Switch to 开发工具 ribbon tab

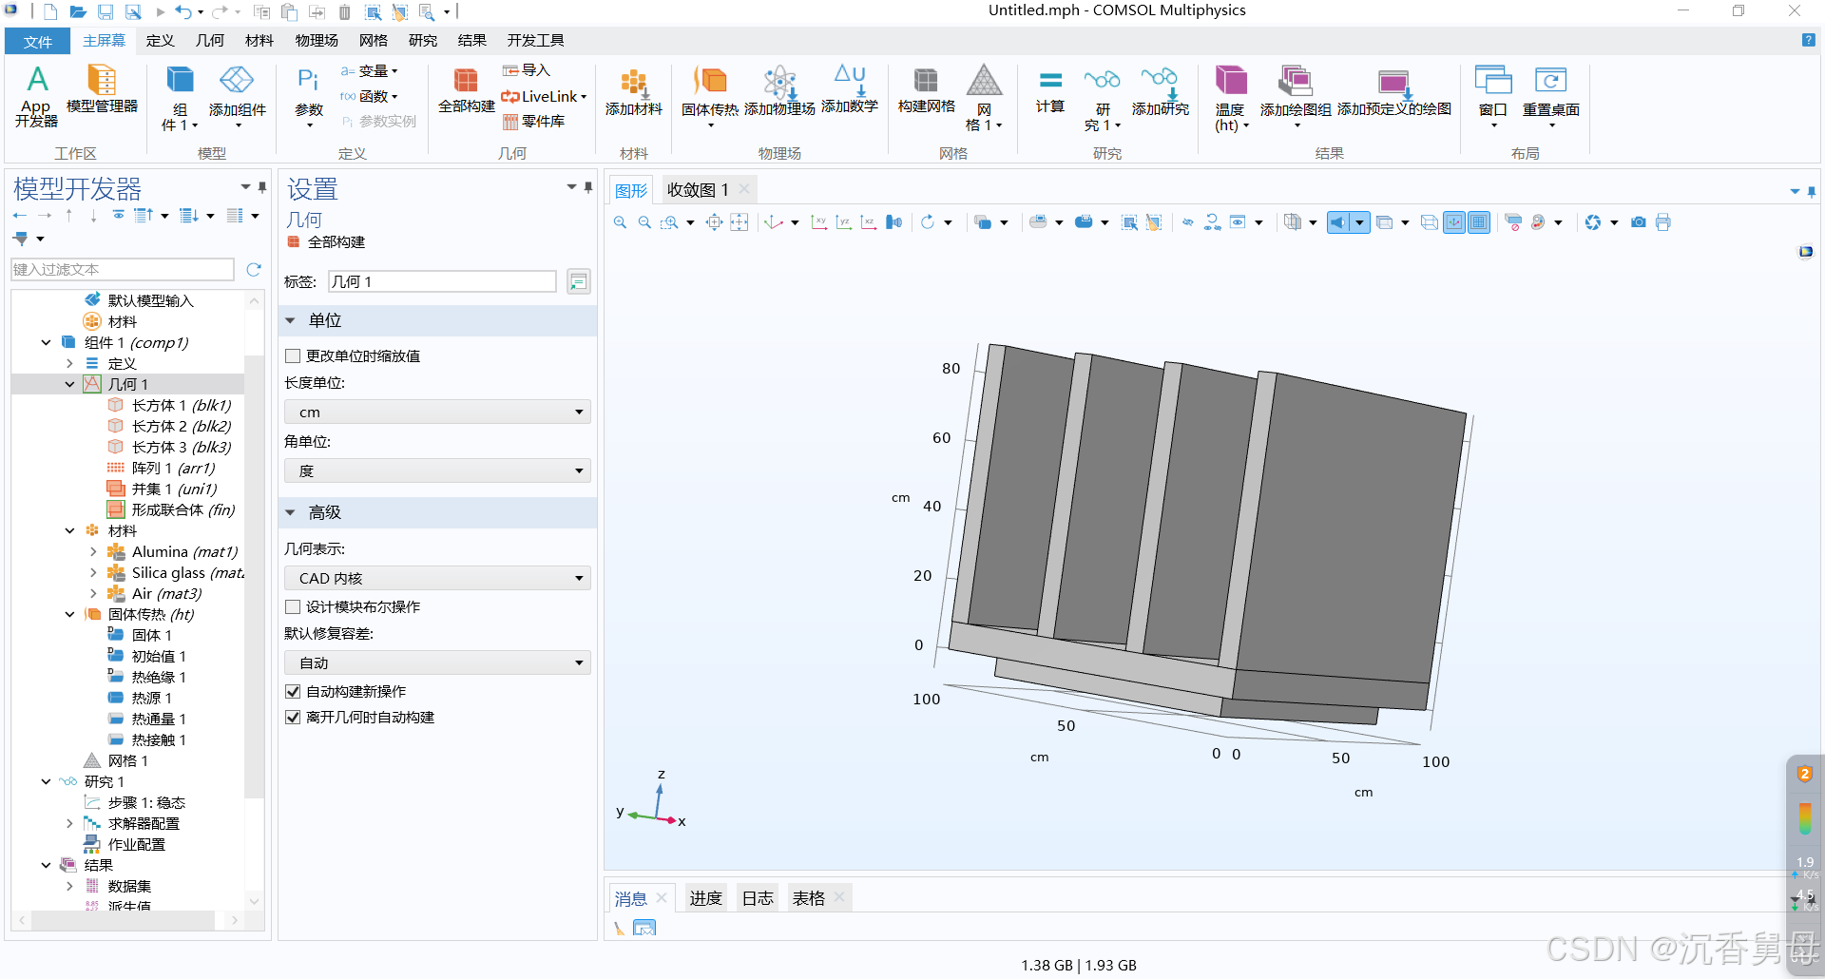[x=535, y=41]
